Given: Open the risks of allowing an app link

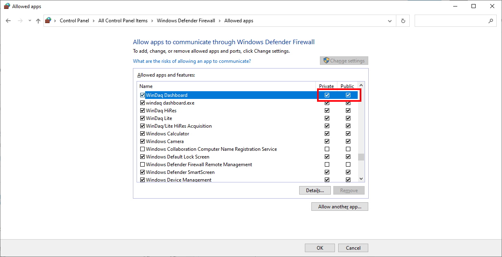Looking at the screenshot, I should (x=192, y=61).
